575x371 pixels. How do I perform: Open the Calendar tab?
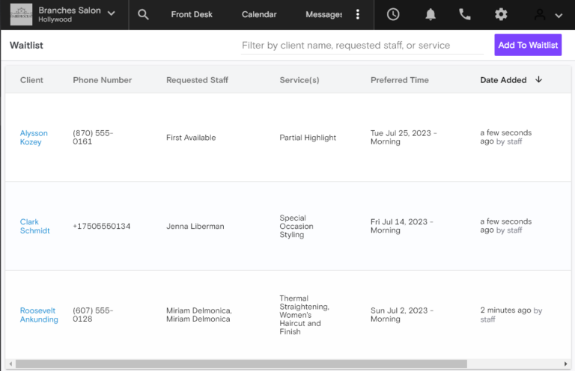259,15
